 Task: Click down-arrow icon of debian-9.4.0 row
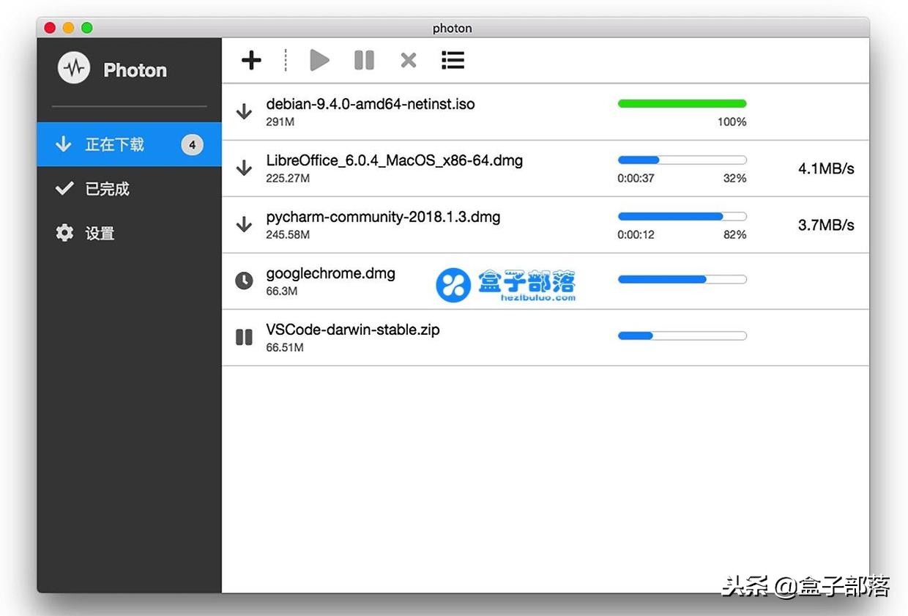[244, 111]
